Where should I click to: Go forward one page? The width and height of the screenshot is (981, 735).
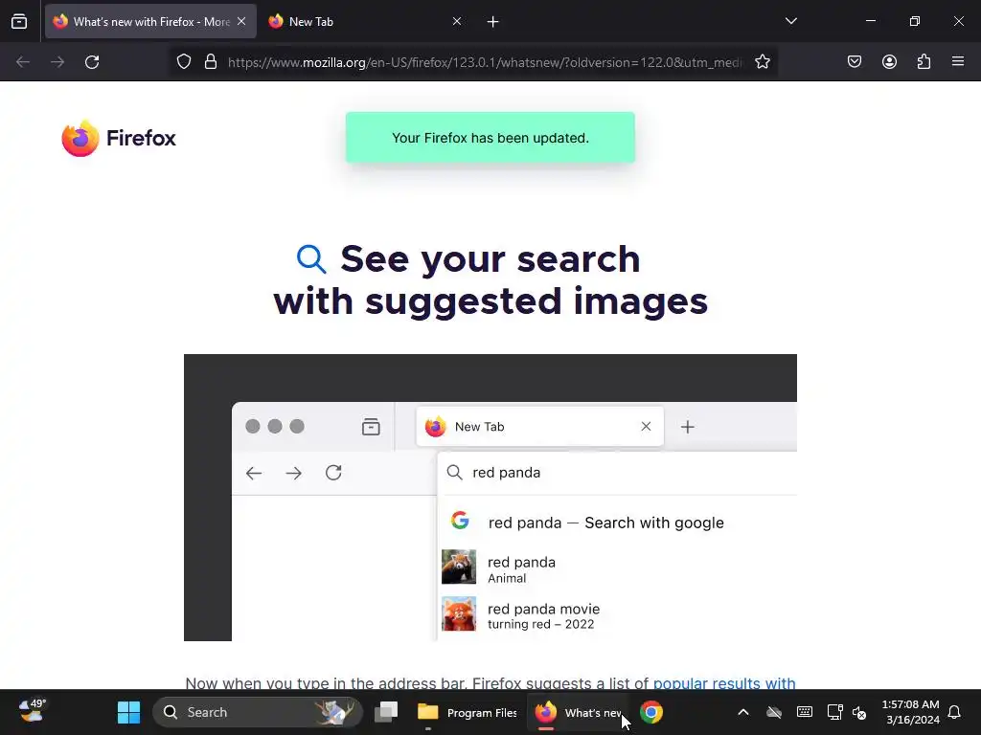[57, 62]
